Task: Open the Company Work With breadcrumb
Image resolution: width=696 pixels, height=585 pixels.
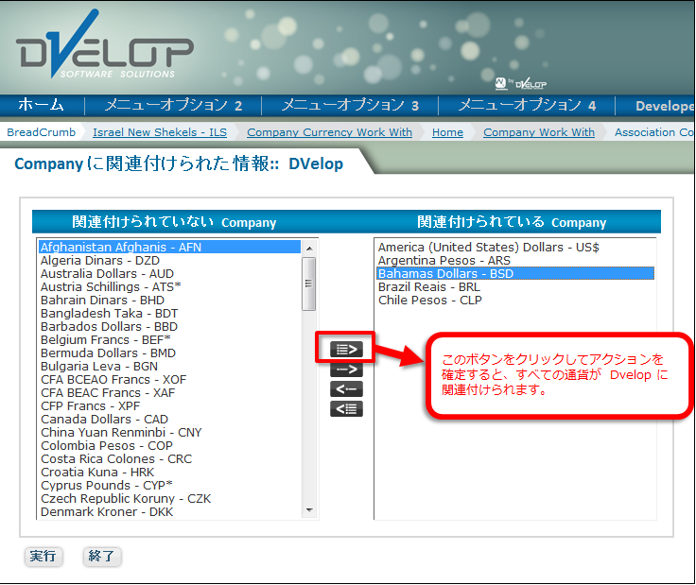Action: pyautogui.click(x=539, y=132)
